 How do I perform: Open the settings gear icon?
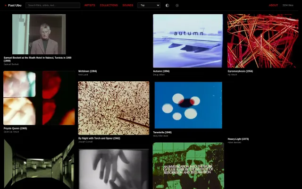(x=177, y=5)
